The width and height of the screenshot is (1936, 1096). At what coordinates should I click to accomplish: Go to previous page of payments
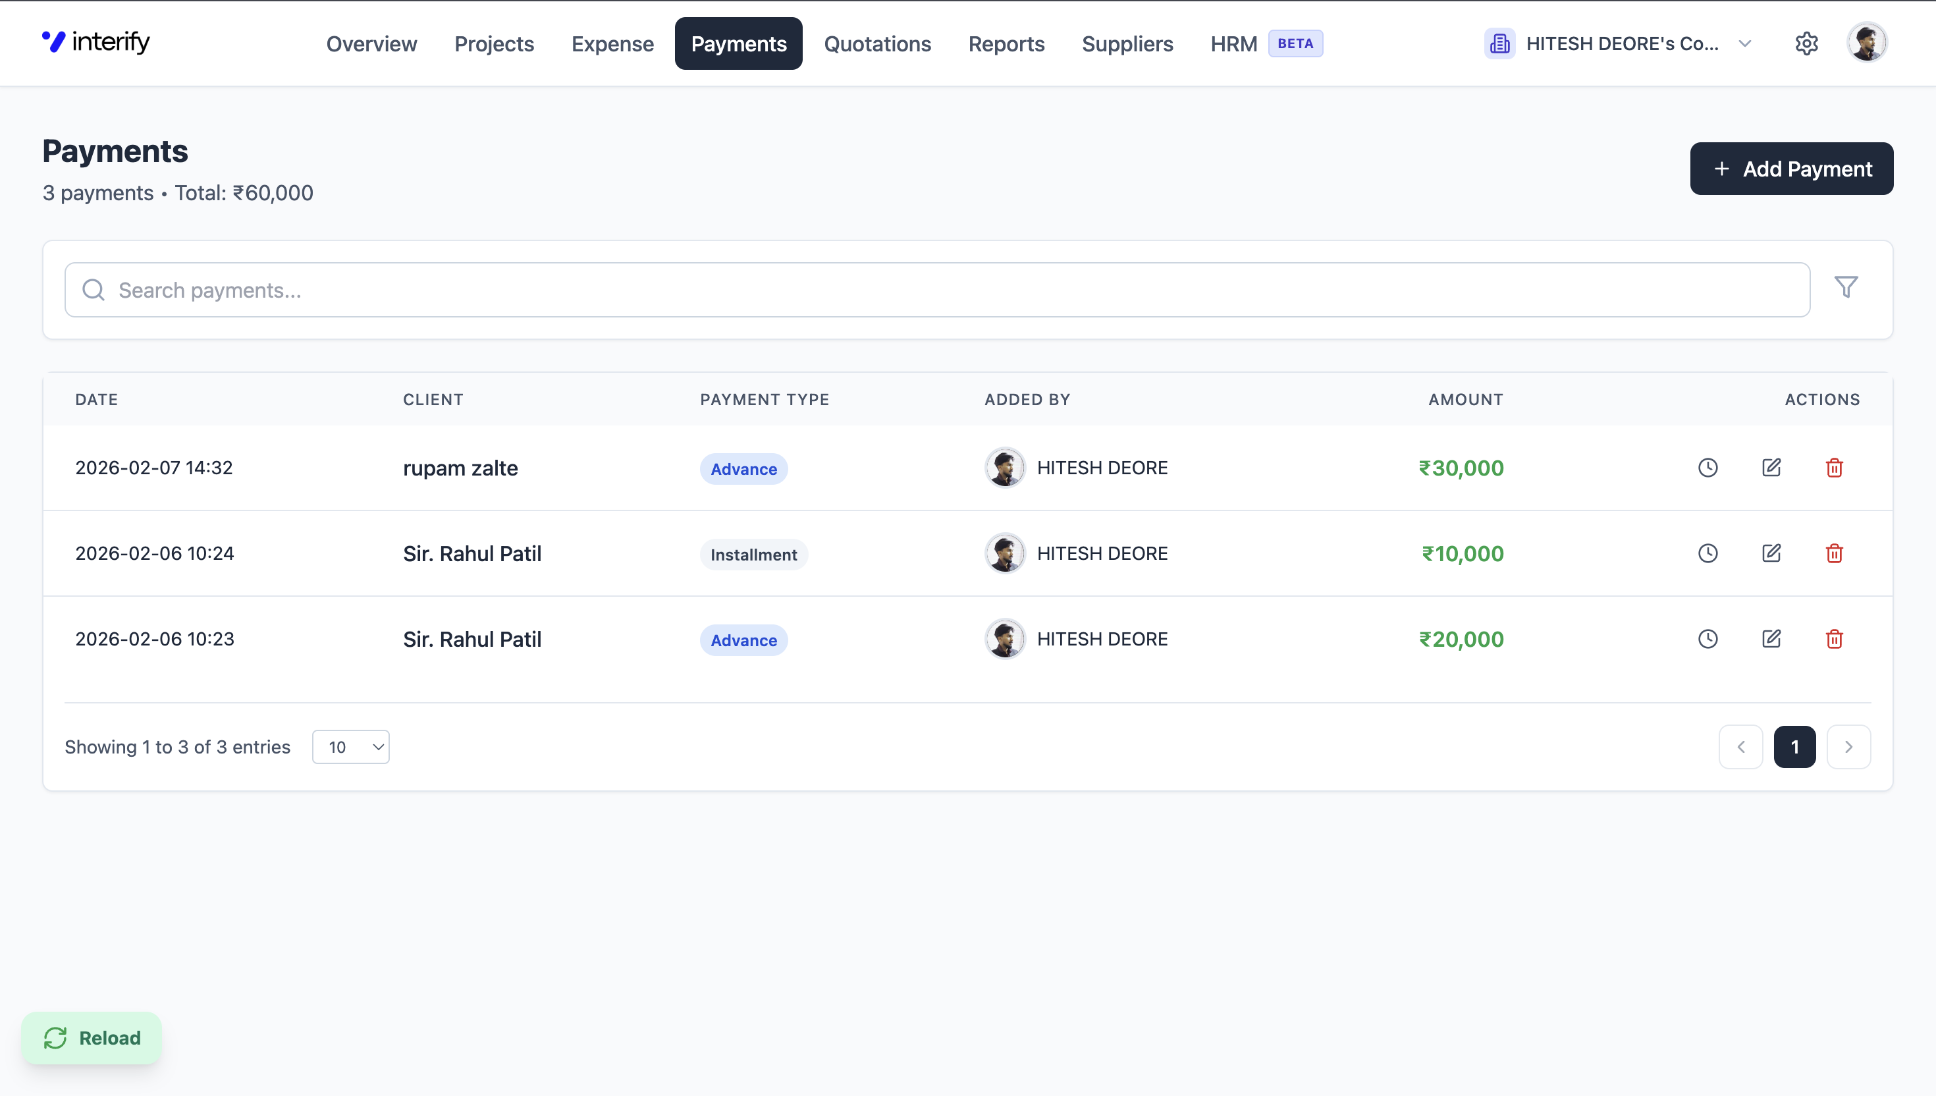pos(1740,747)
